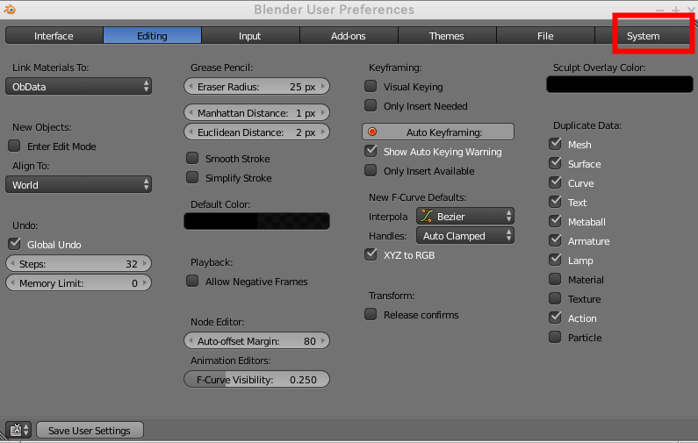Click the Steps value field
Screen dimensions: 698x443
click(x=78, y=264)
